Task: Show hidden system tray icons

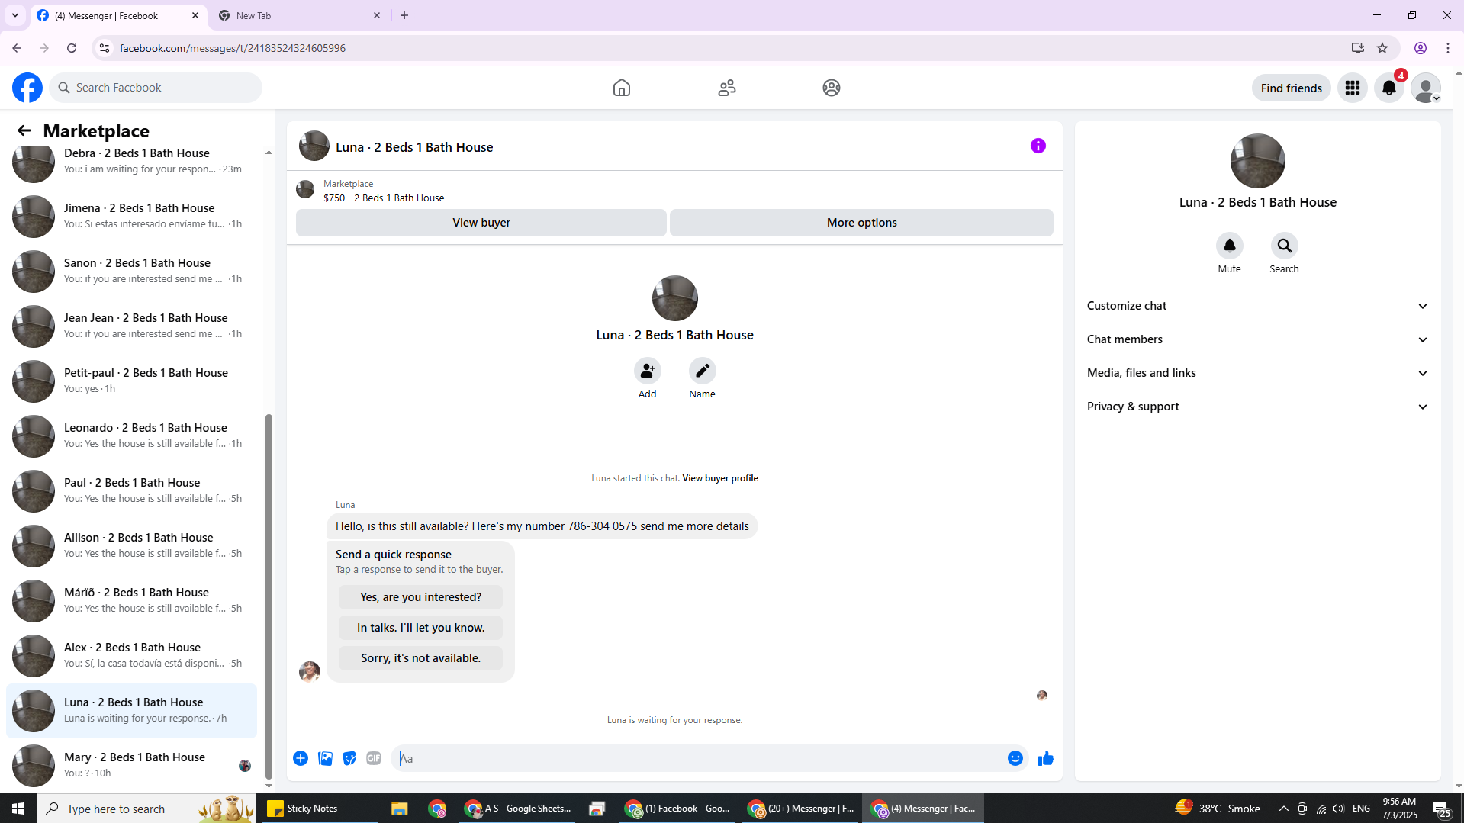Action: click(1283, 809)
